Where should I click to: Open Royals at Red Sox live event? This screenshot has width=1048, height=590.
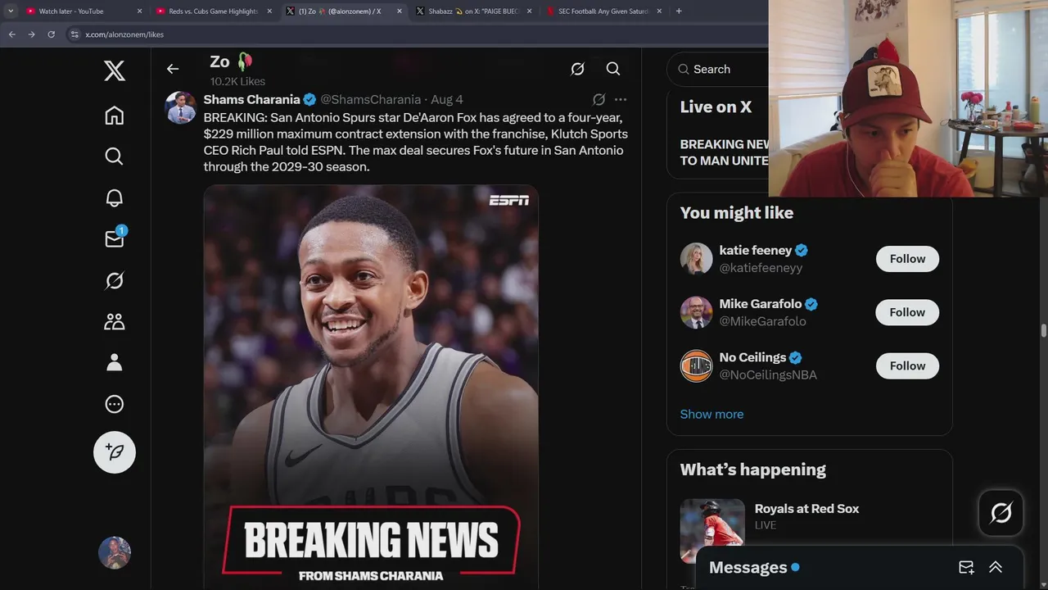click(x=806, y=509)
